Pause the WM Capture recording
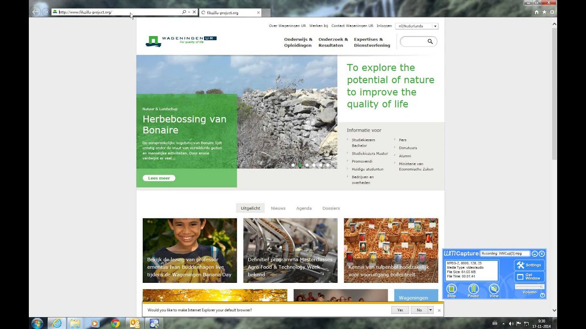 click(473, 289)
